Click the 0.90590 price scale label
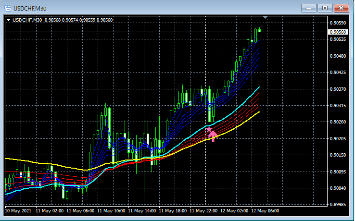355x221 pixels. pyautogui.click(x=338, y=23)
